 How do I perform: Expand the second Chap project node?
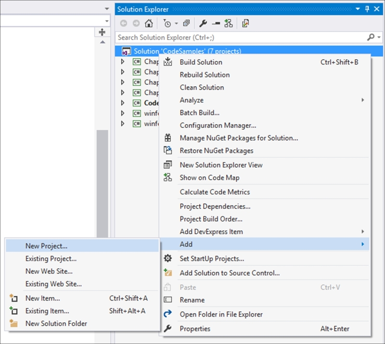pos(123,72)
